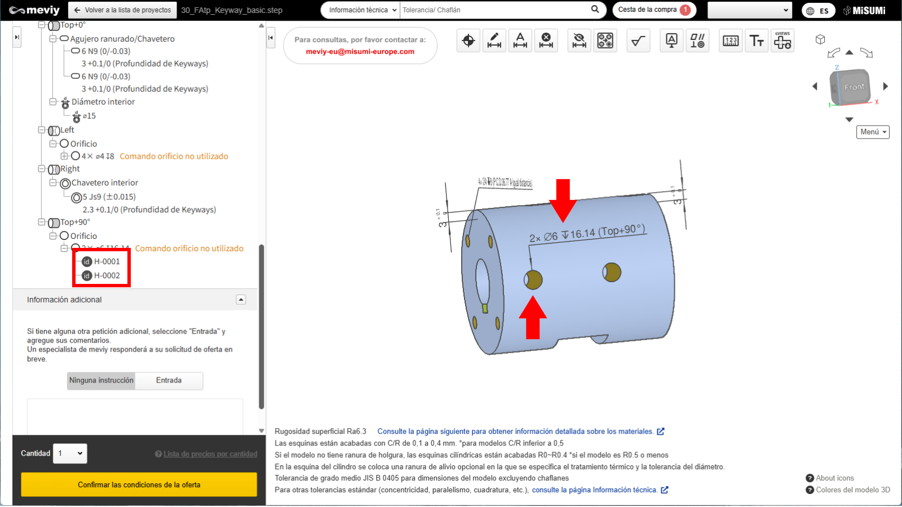Expand the 4× ⌀4 orificio tree node
The image size is (902, 507).
[64, 156]
